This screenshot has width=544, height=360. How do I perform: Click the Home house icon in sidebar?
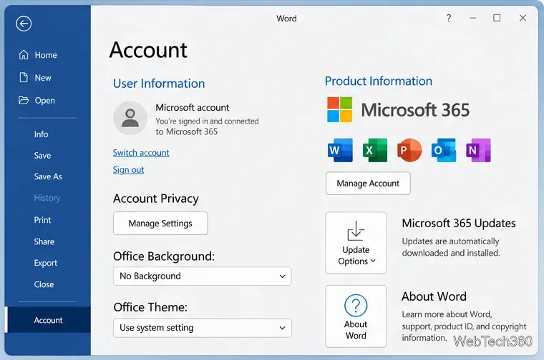24,55
